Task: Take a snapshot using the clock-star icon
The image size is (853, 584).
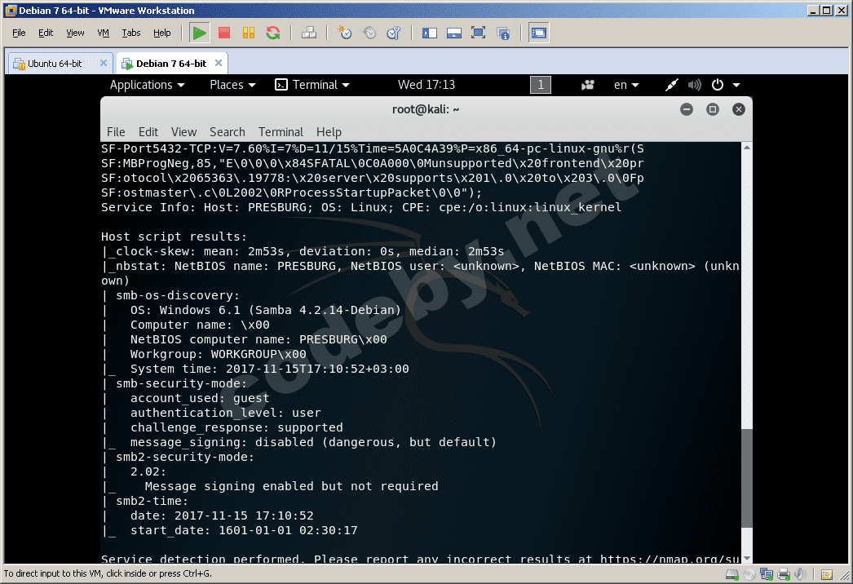Action: (x=345, y=33)
